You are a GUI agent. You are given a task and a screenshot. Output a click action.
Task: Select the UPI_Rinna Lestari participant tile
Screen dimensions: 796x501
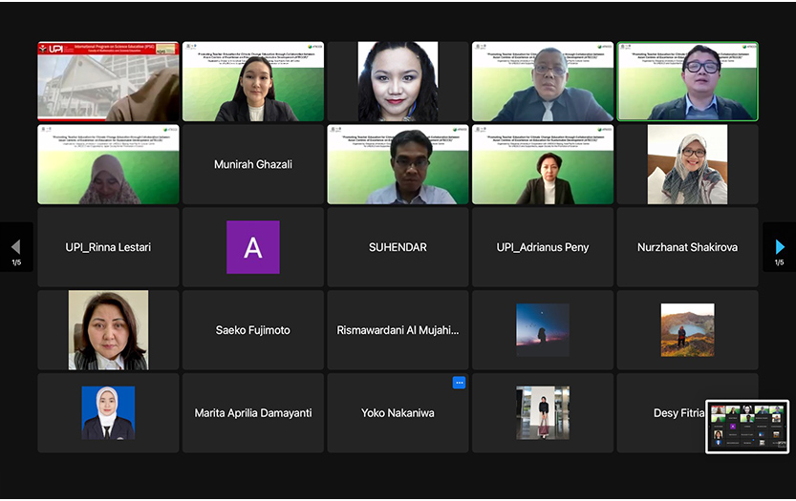(x=108, y=247)
